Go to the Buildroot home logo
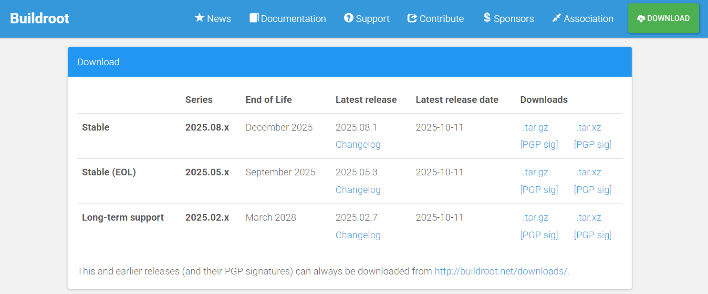Image resolution: width=708 pixels, height=294 pixels. 40,19
